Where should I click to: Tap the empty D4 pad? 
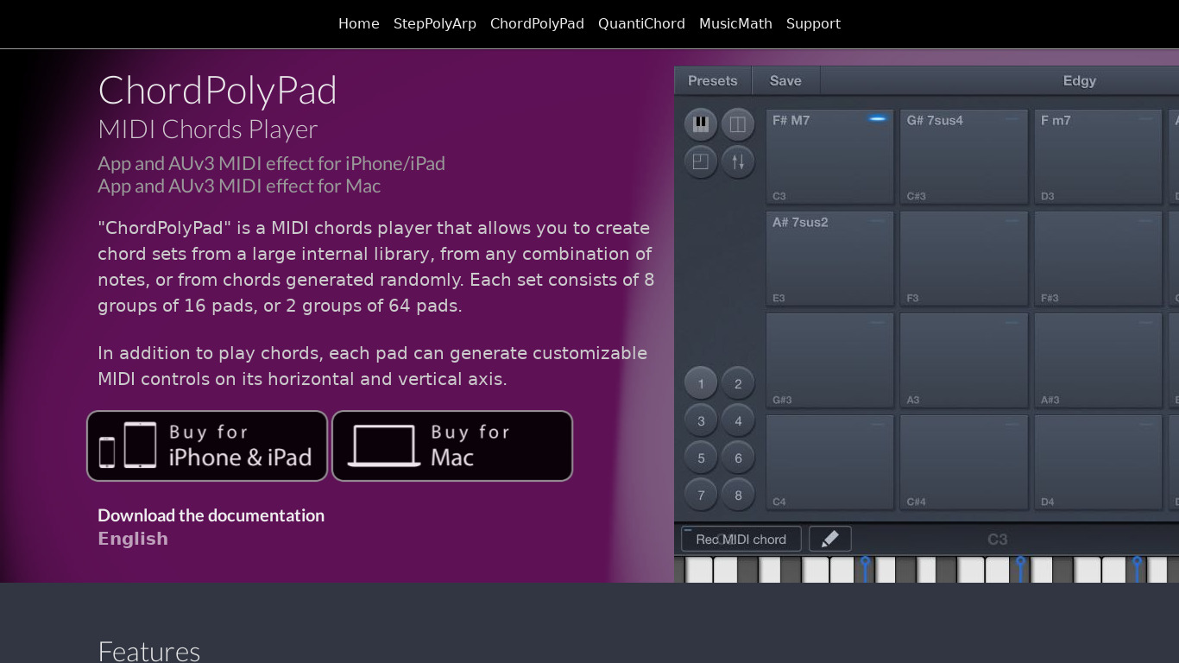pyautogui.click(x=1098, y=462)
